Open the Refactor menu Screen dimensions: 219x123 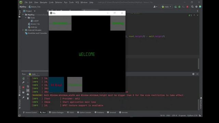point(59,2)
